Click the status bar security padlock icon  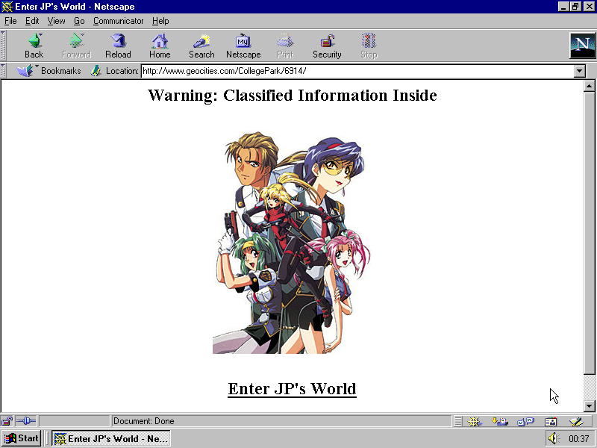(x=7, y=421)
